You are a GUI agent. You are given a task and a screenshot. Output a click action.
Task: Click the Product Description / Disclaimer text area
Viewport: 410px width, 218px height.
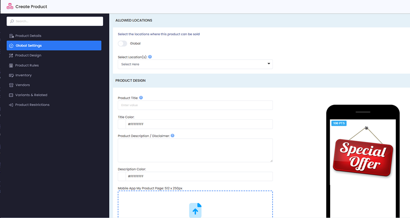[x=195, y=150]
